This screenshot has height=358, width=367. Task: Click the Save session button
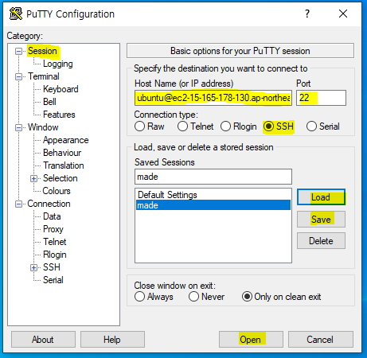[x=321, y=220]
